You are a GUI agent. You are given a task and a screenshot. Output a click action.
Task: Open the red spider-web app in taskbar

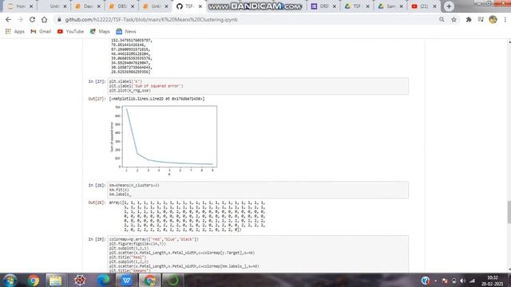click(80, 280)
